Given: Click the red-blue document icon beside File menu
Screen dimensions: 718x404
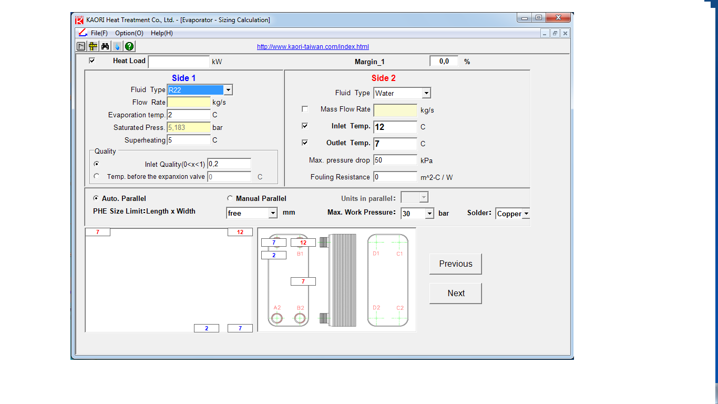Looking at the screenshot, I should 83,33.
